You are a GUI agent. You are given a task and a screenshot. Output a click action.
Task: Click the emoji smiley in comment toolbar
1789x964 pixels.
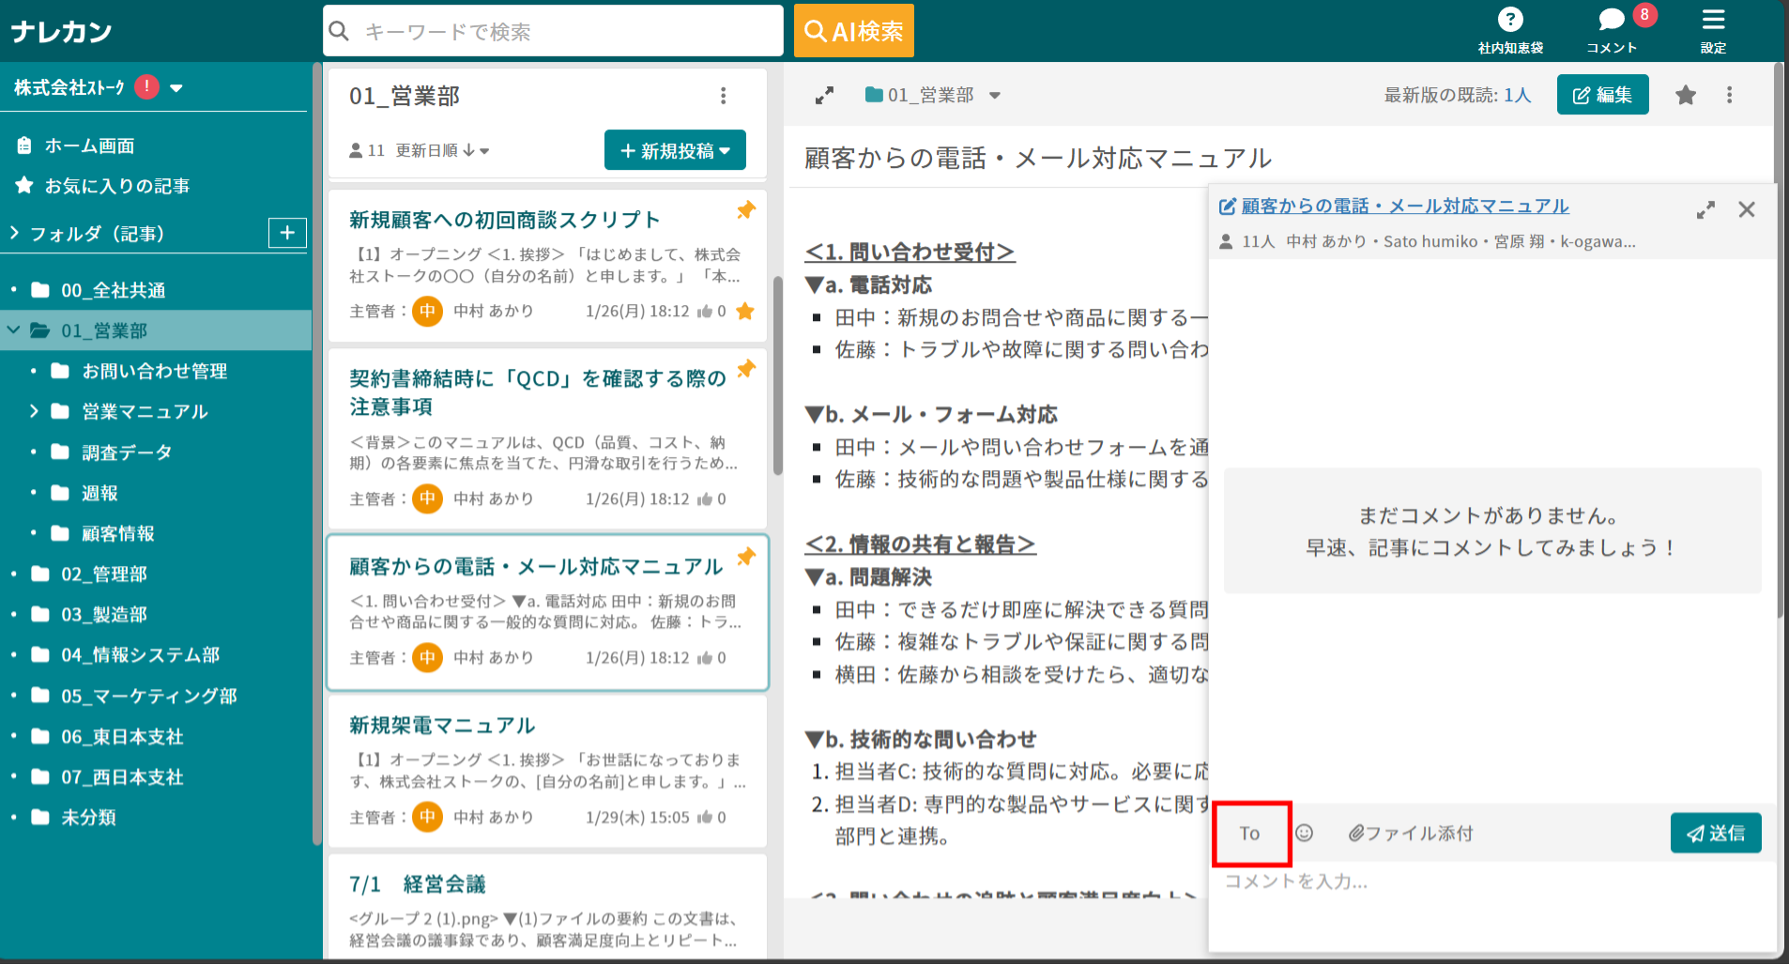(x=1307, y=833)
